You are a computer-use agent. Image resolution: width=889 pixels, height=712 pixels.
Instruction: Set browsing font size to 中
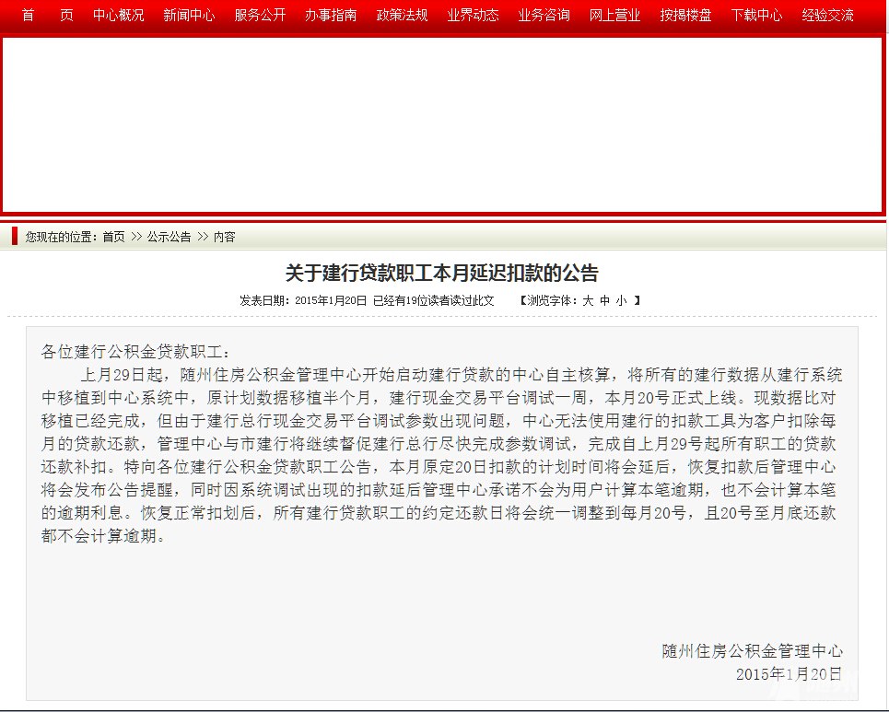pyautogui.click(x=605, y=300)
